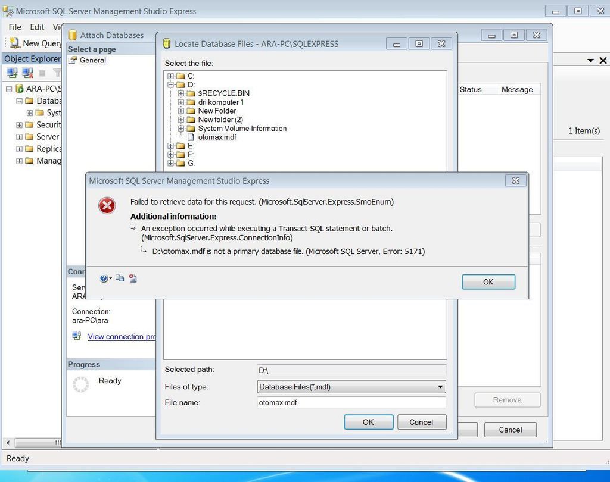Select the 'F:' drive label
This screenshot has height=482, width=610.
tap(191, 155)
